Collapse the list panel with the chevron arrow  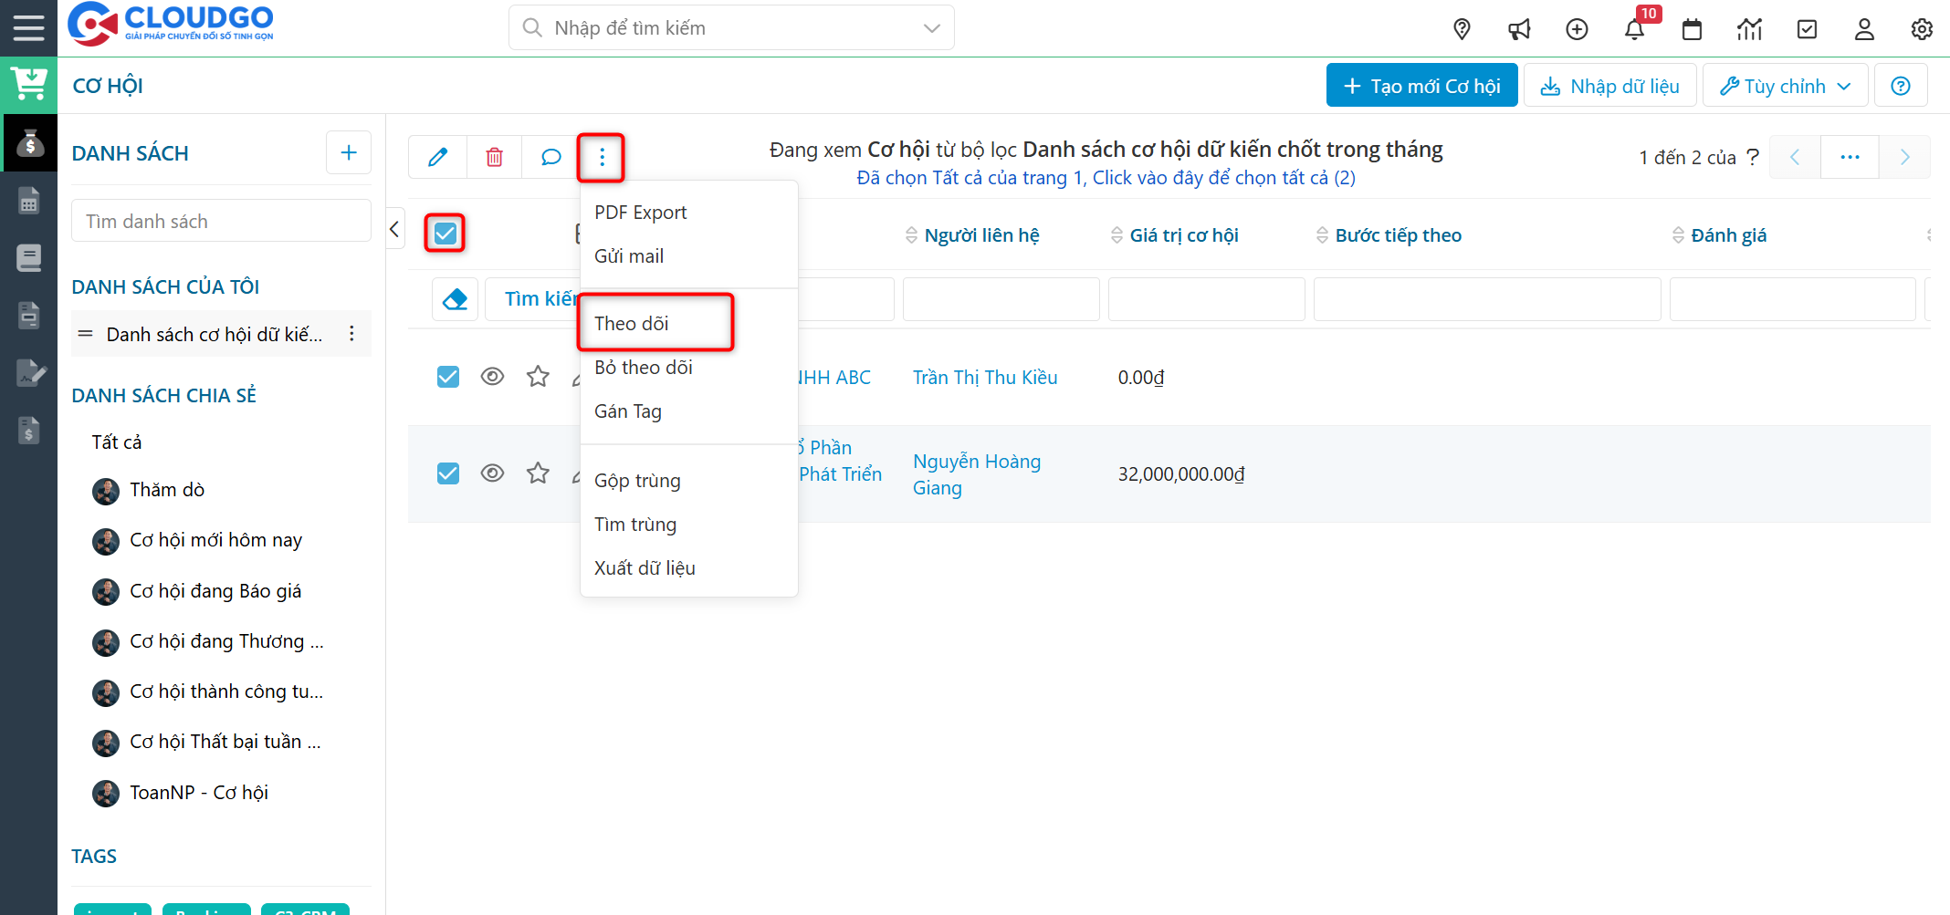click(x=394, y=228)
